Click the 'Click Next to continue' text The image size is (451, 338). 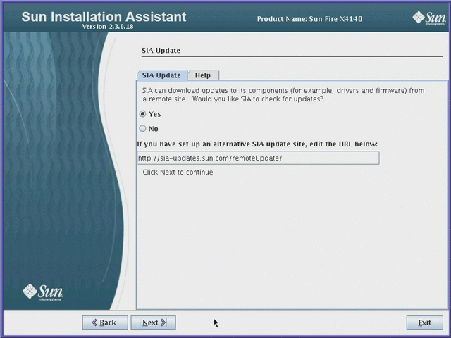[178, 172]
